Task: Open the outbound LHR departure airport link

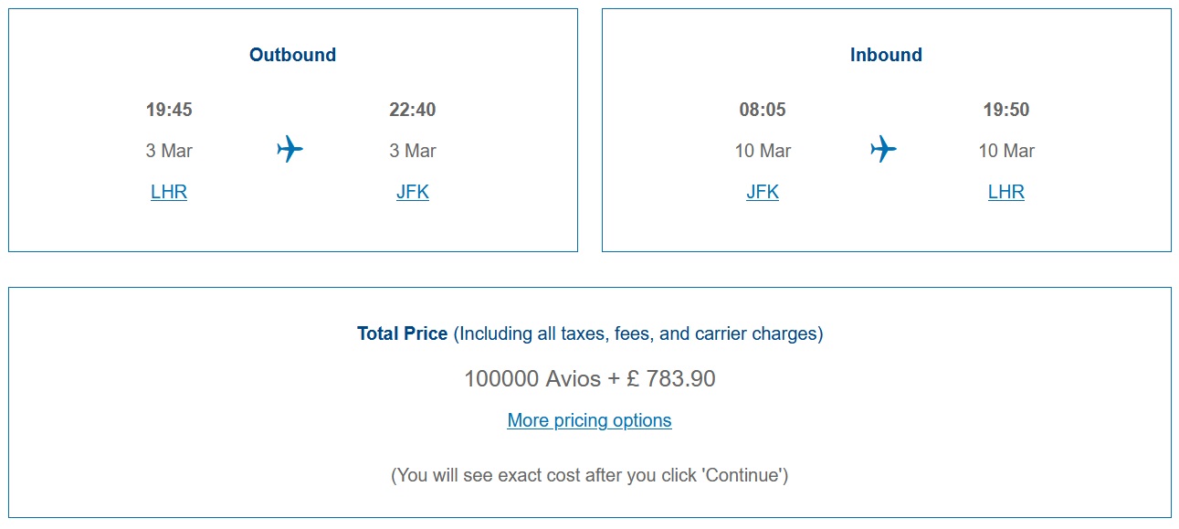Action: pyautogui.click(x=169, y=192)
